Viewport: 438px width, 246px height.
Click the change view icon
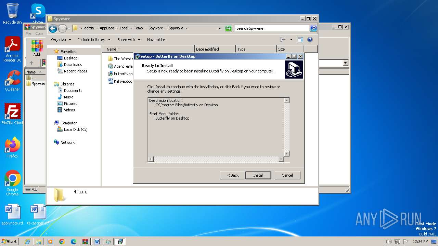283,40
